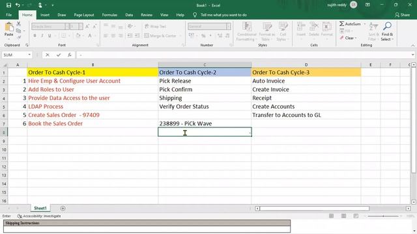Viewport: 417px width, 234px height.
Task: Click the AutoSum sigma icon
Action: 341,24
